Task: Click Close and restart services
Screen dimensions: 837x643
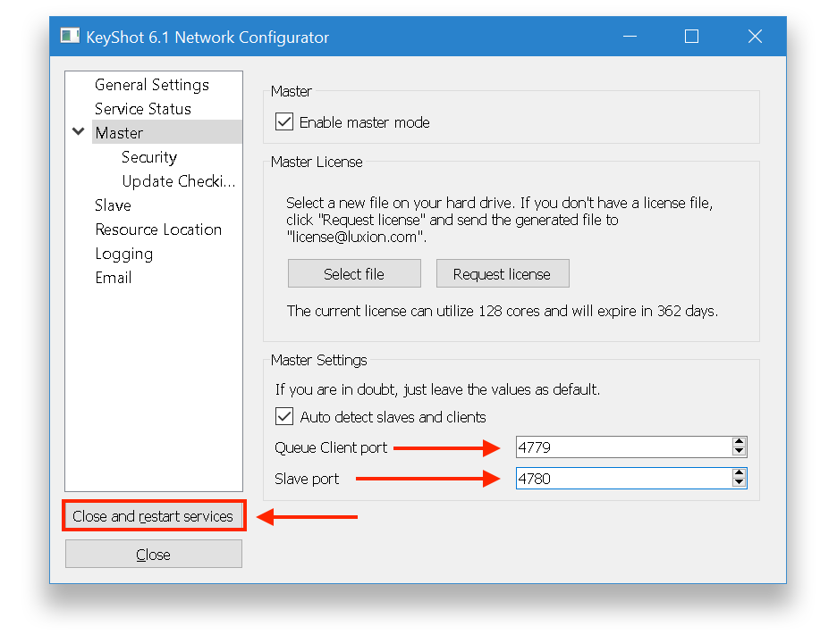Action: (153, 515)
